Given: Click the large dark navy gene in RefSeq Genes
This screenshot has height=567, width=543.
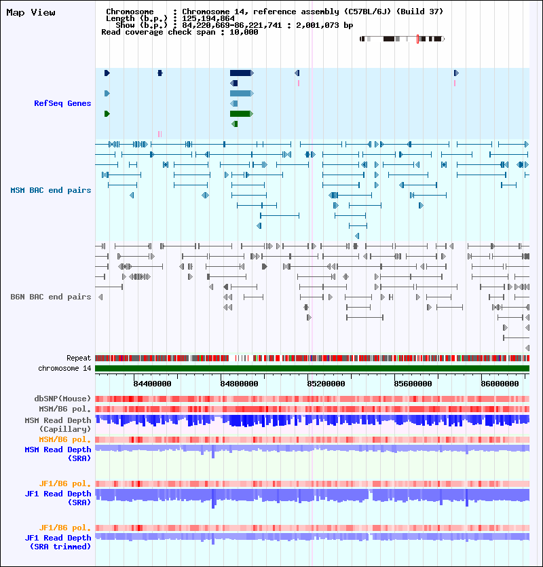Looking at the screenshot, I should coord(242,73).
